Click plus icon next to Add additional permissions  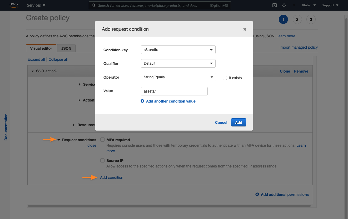click(x=257, y=195)
